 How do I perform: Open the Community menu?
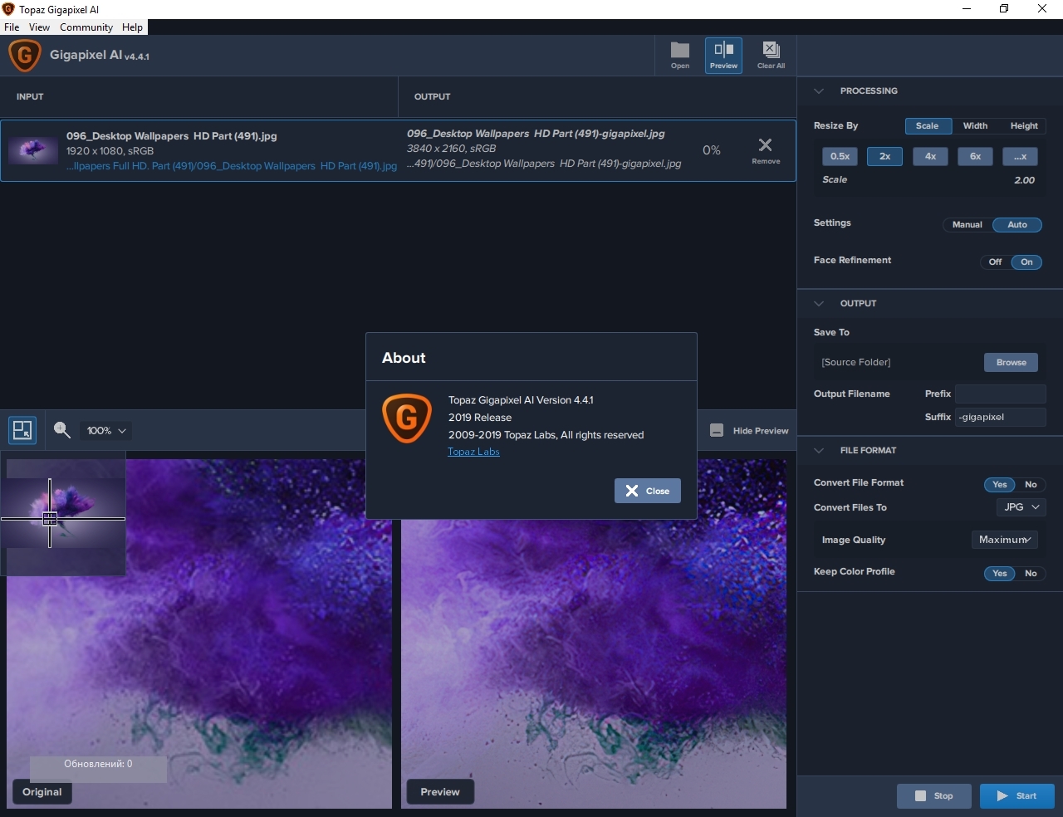coord(86,27)
